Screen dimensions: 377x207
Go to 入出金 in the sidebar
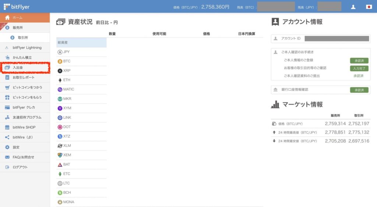point(25,68)
